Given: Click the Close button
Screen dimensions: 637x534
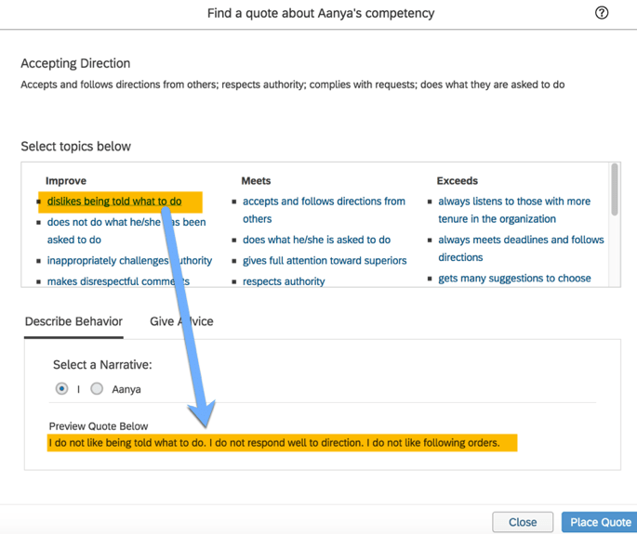Looking at the screenshot, I should coord(523,522).
